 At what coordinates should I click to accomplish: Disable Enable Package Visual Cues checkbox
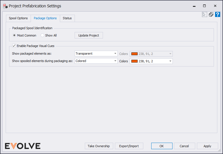point(14,46)
